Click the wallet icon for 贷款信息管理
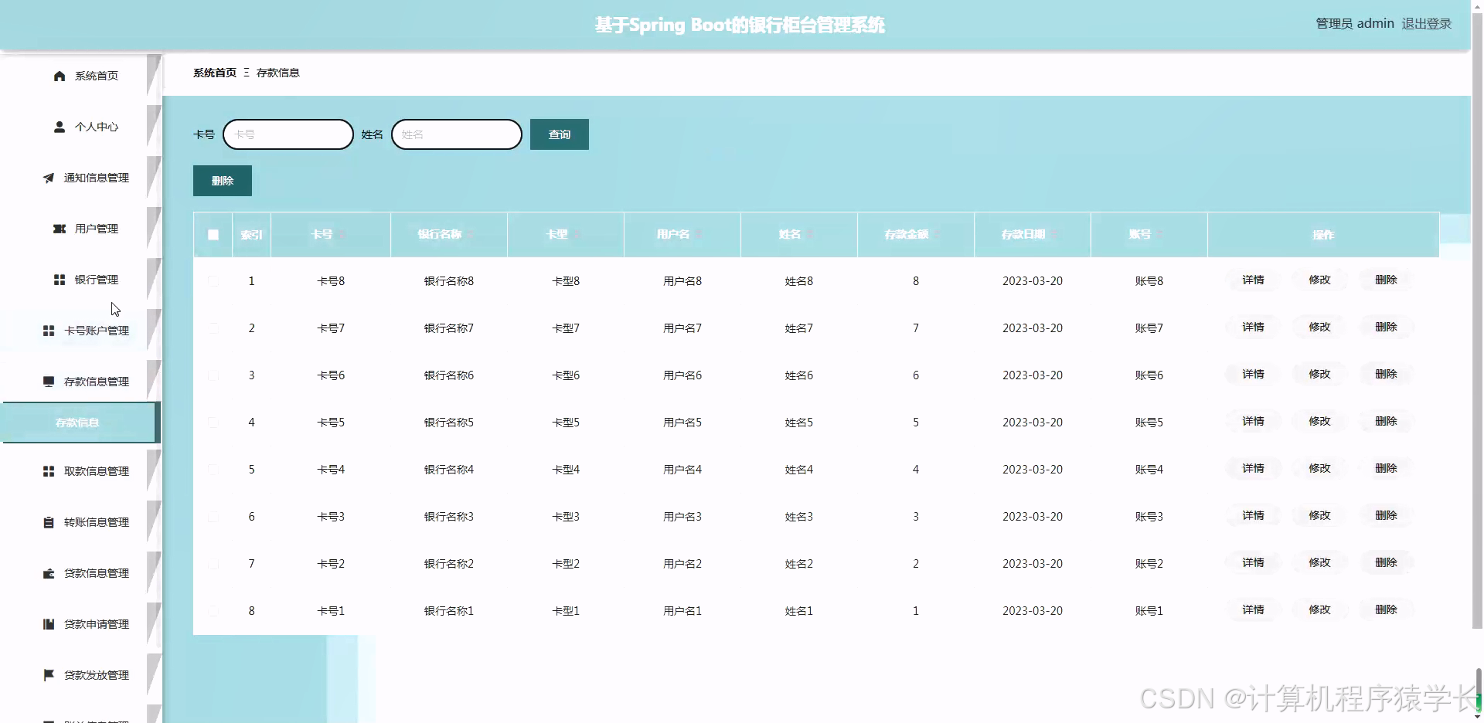 49,573
